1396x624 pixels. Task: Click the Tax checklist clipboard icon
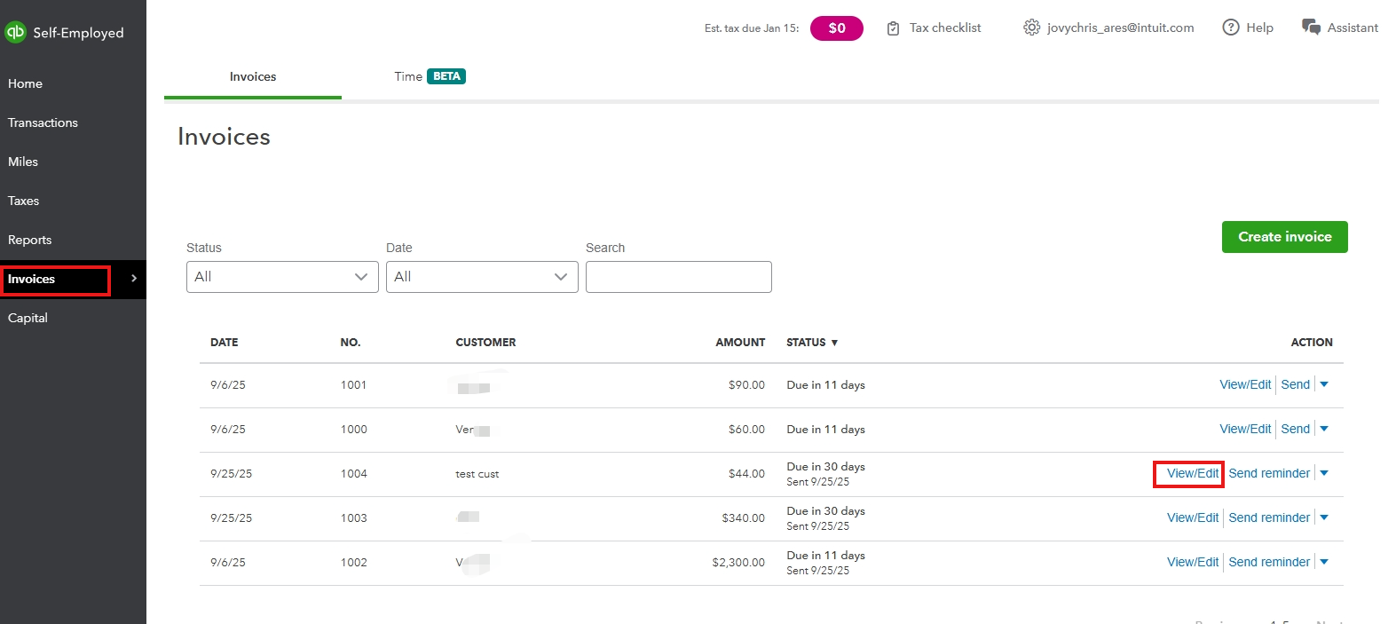pyautogui.click(x=893, y=28)
